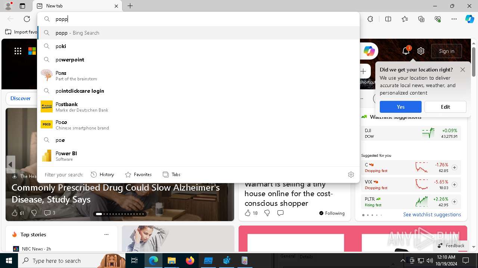This screenshot has width=478, height=268.
Task: Add C stock to watchlist
Action: 454,167
